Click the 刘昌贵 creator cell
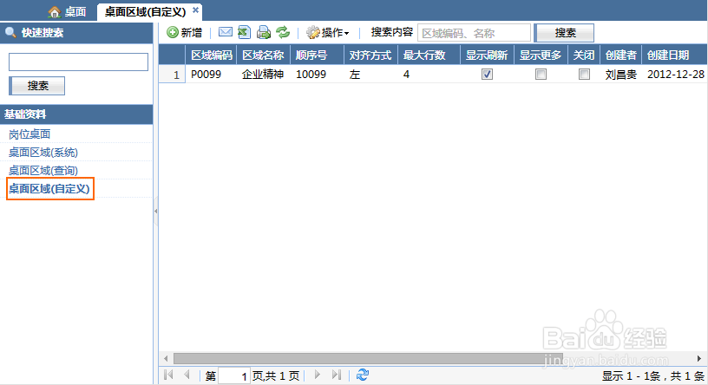The height and width of the screenshot is (385, 708). click(621, 74)
